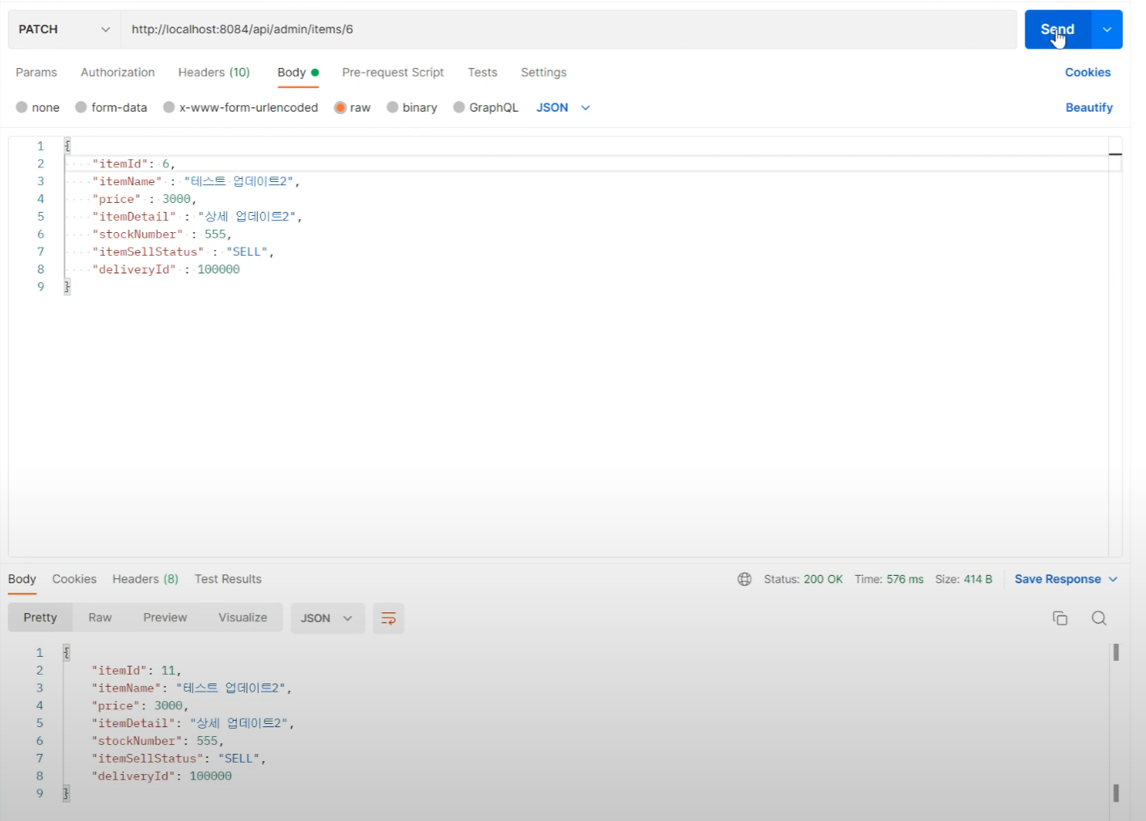Click the line wrap icon beside response JSON dropdown
The image size is (1146, 821).
pos(388,618)
